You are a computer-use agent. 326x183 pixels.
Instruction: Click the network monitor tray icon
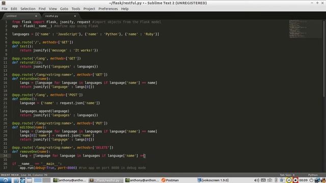pyautogui.click(x=317, y=180)
